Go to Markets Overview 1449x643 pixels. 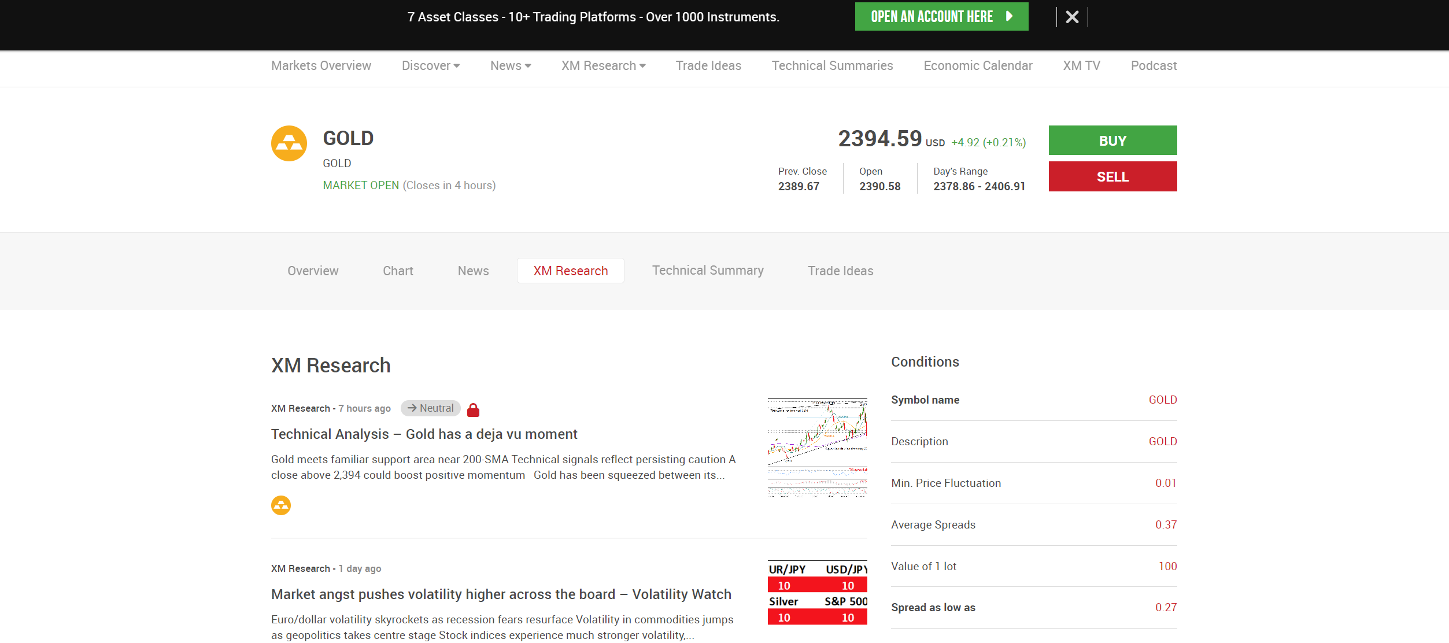pos(321,66)
